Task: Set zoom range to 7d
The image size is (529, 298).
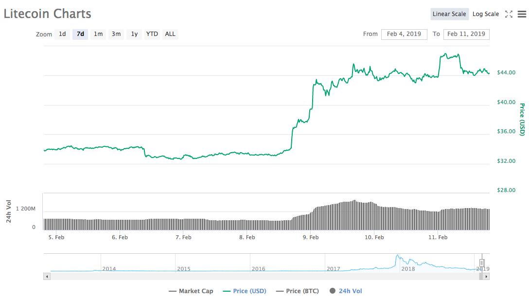Action: (80, 34)
